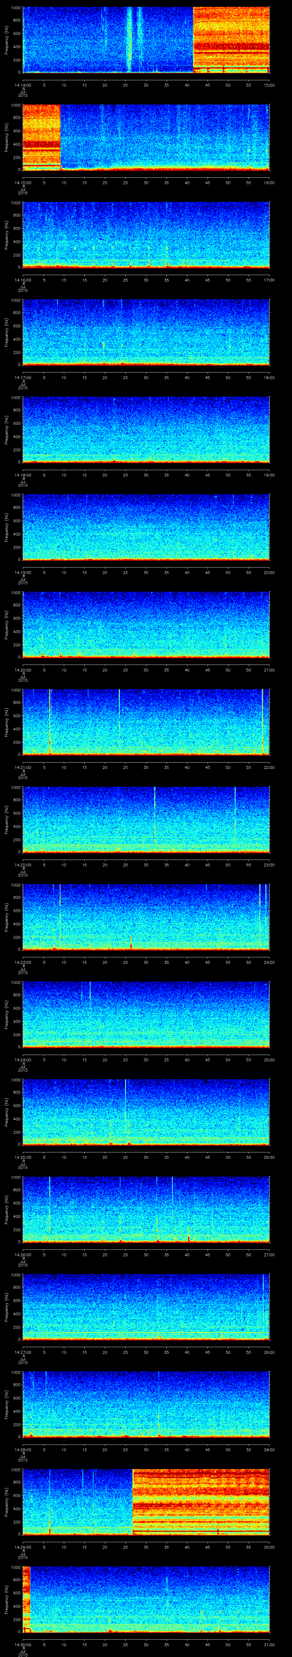The height and width of the screenshot is (1657, 292).
Task: Click the '24:00' end time label
Action: [x=269, y=962]
